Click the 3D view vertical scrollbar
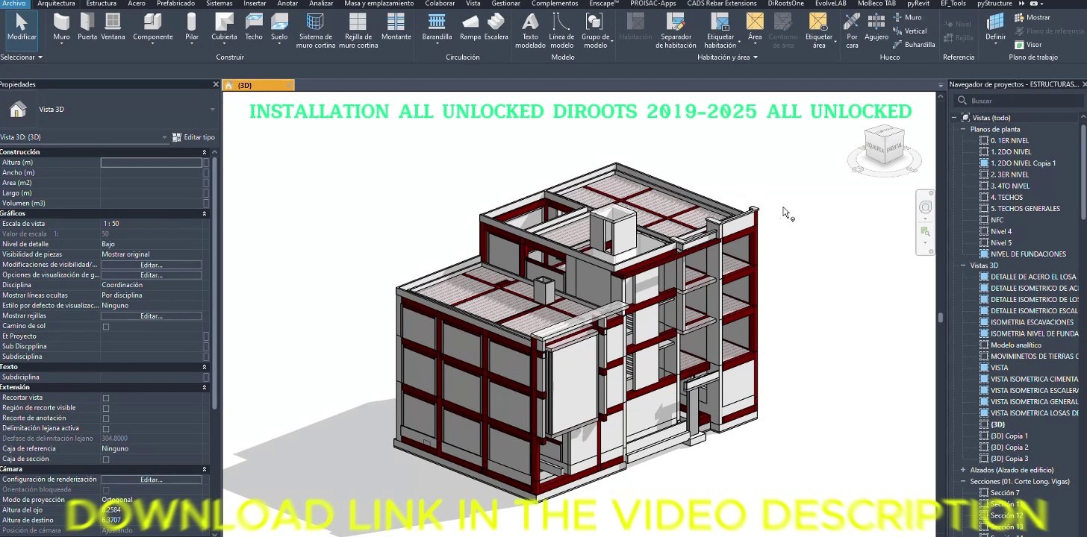Viewport: 1087px width, 537px height. (x=940, y=317)
